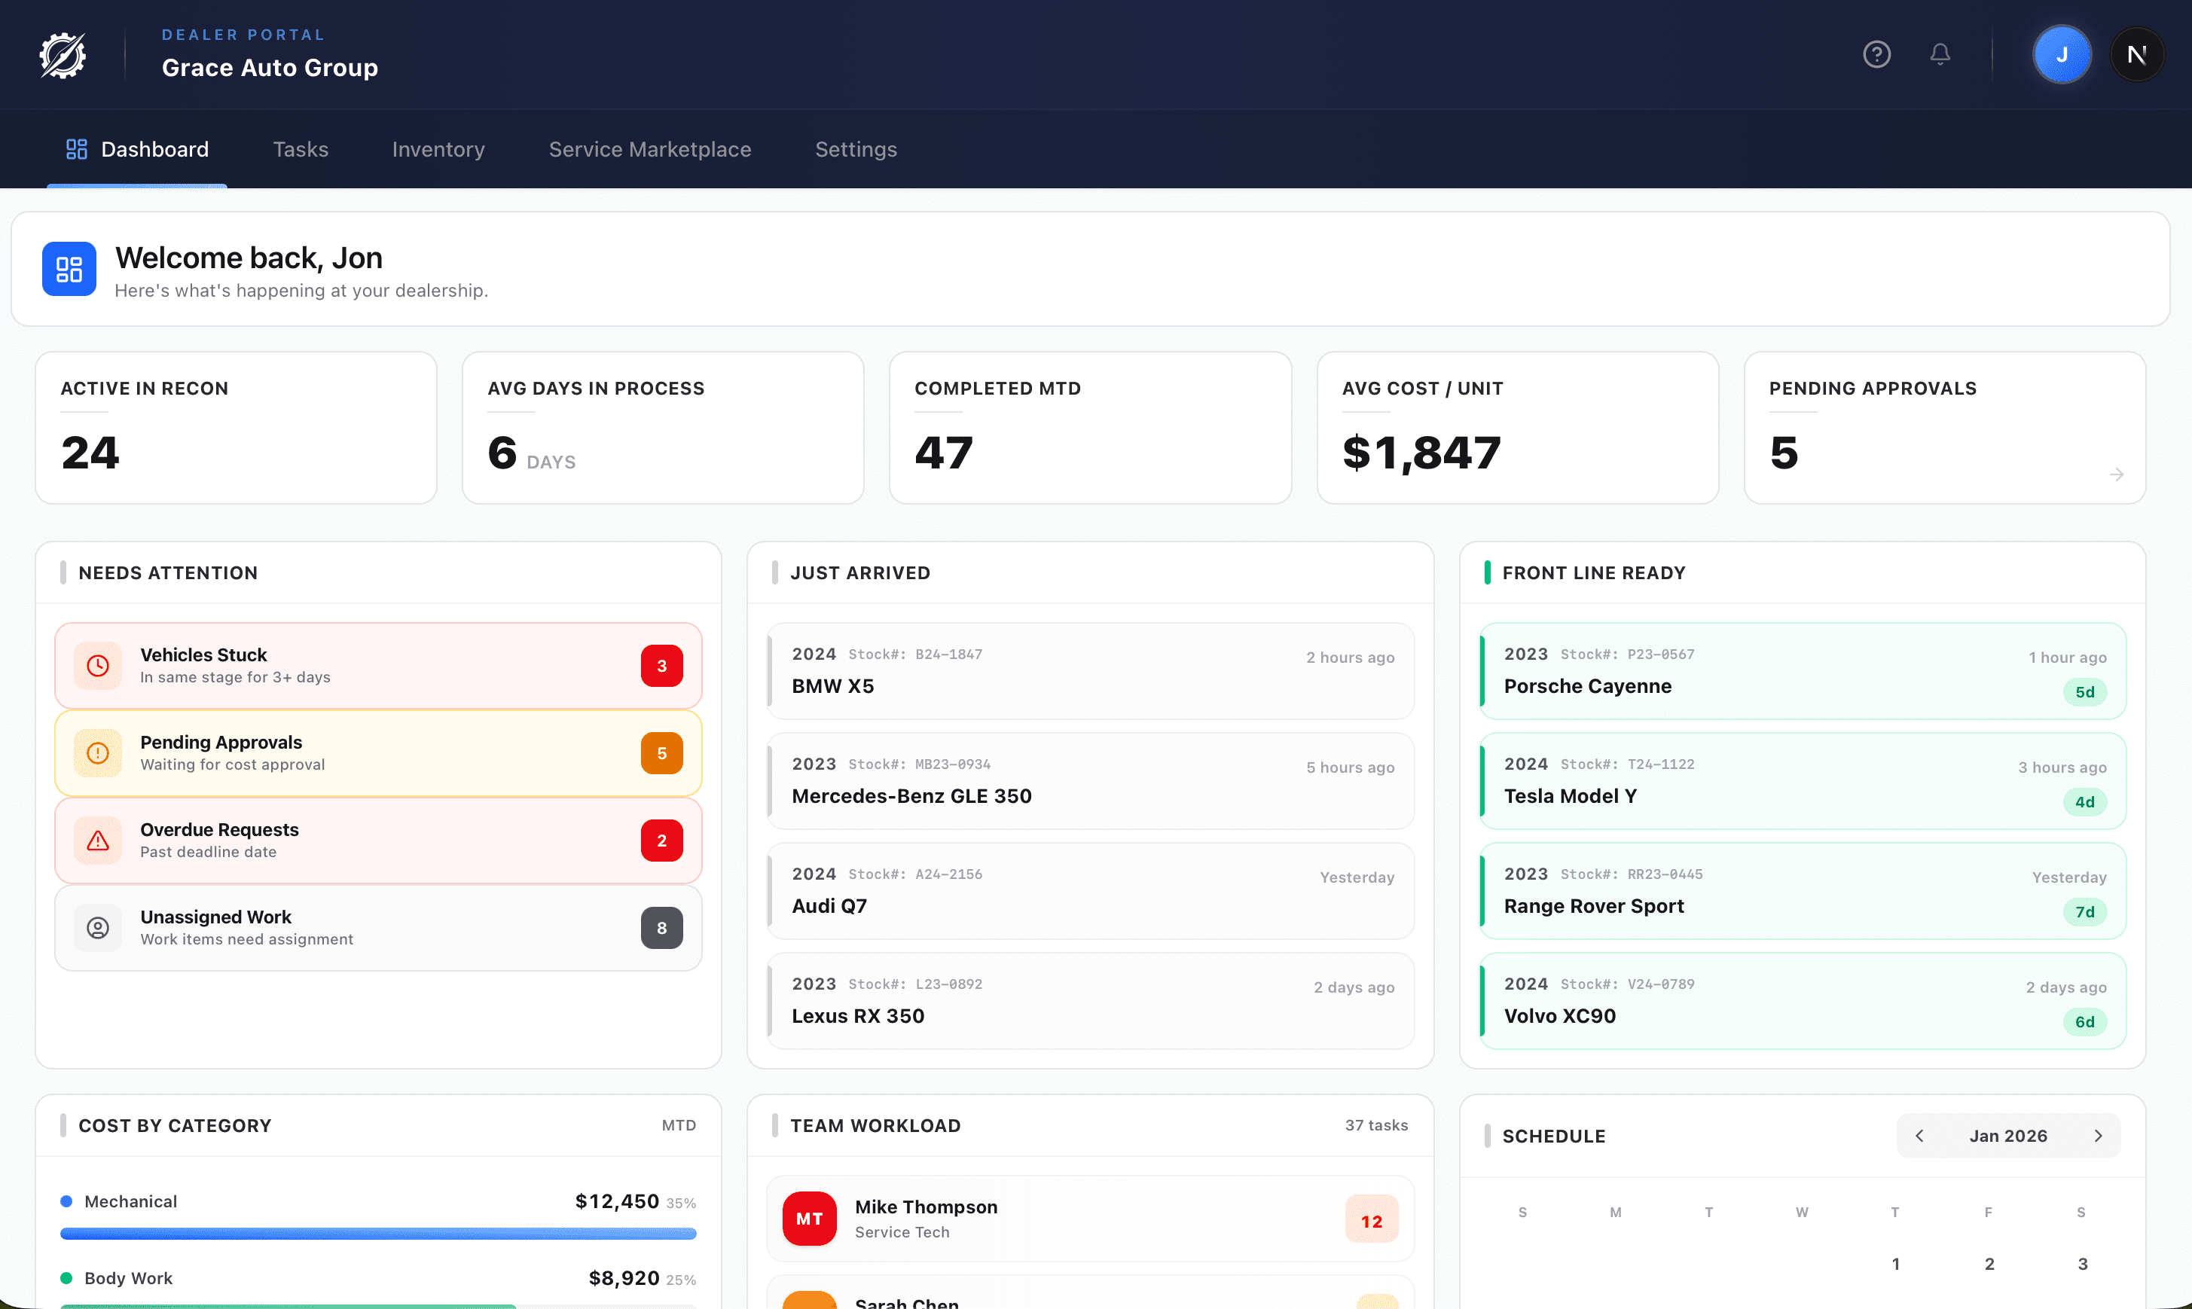Click the clock icon on Vehicles Stuck
The width and height of the screenshot is (2192, 1309).
pos(98,666)
